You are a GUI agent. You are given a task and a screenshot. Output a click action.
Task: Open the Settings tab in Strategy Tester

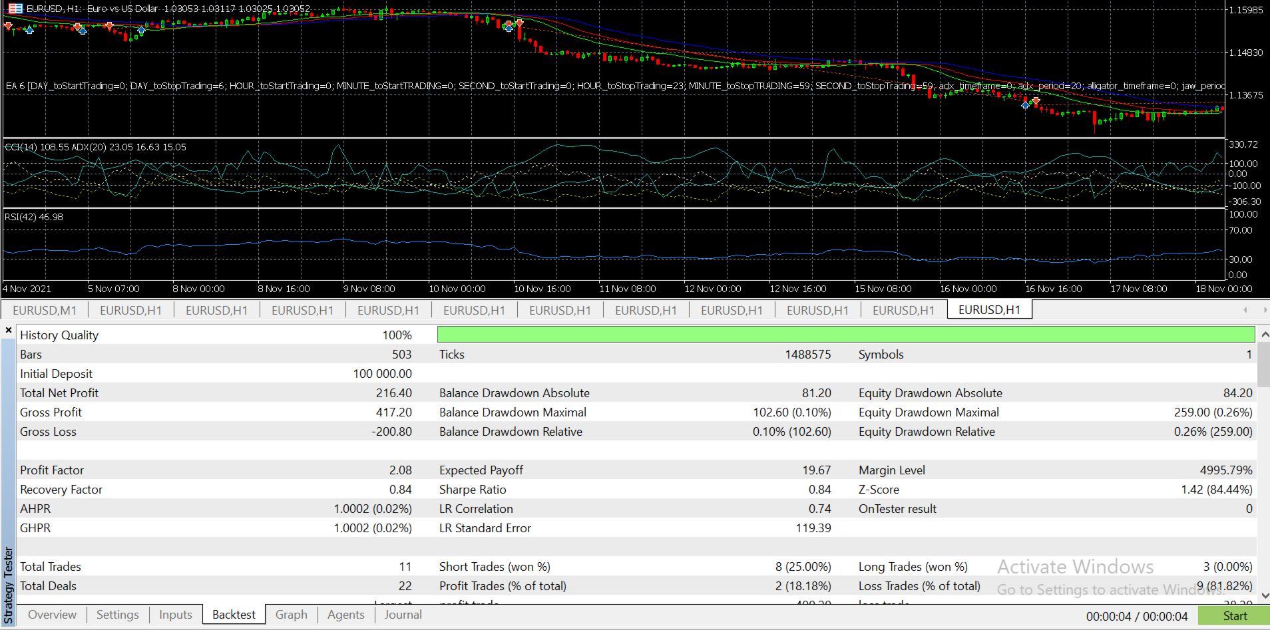[117, 615]
